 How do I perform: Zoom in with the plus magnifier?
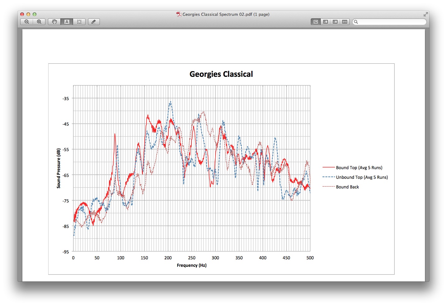[39, 22]
